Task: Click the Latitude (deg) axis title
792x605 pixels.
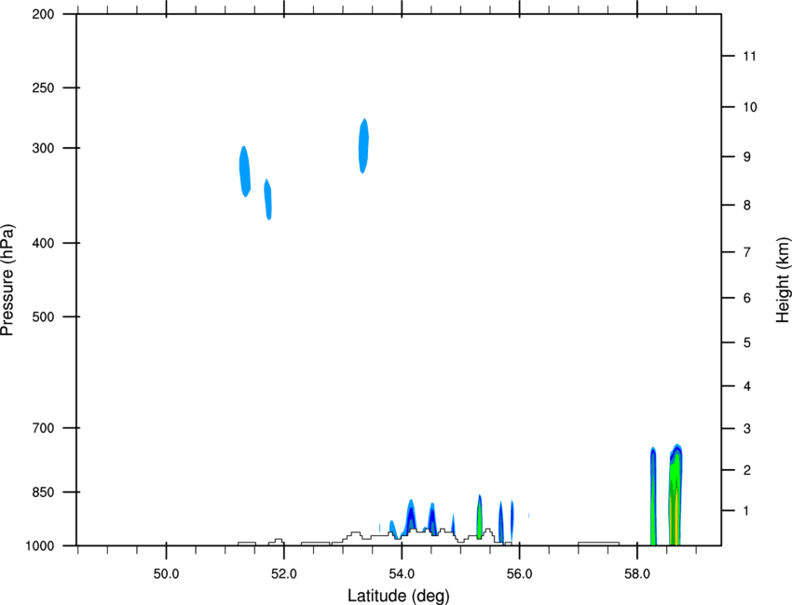Action: point(398,596)
